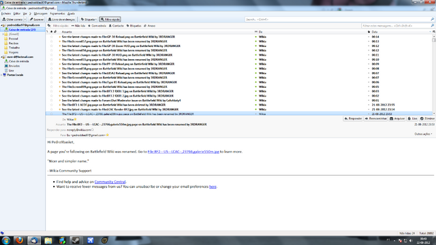This screenshot has height=245, width=436.
Task: Open the Lixo folder
Action: coord(11,71)
